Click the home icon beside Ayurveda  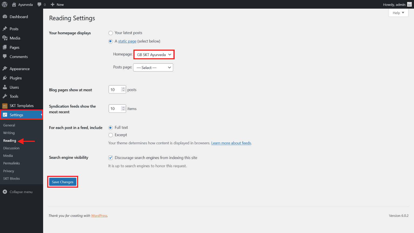point(14,4)
